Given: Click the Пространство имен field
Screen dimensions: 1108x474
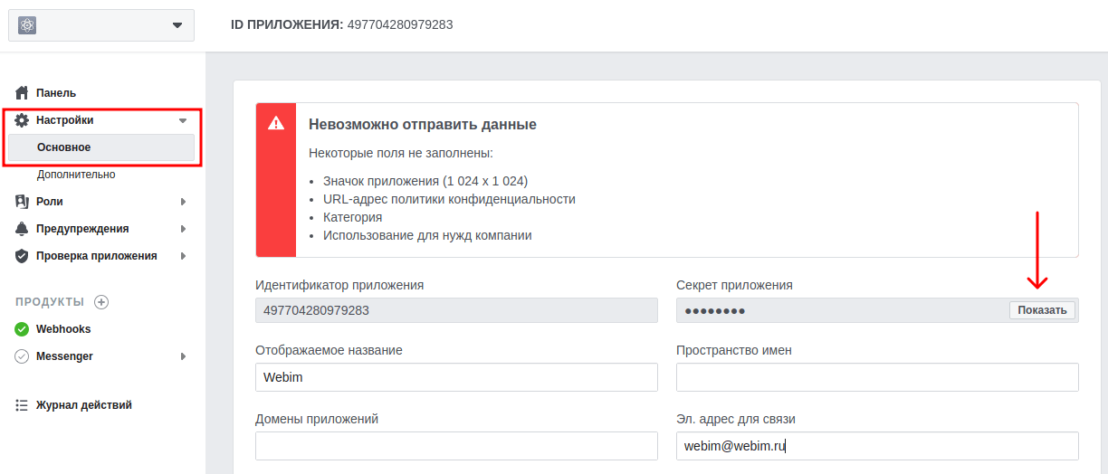Looking at the screenshot, I should coord(877,377).
